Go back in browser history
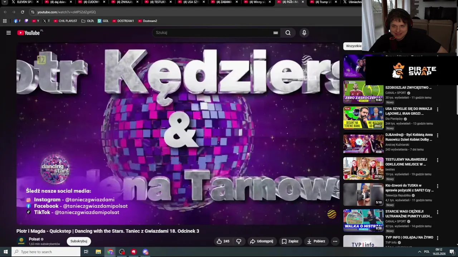 pyautogui.click(x=5, y=12)
